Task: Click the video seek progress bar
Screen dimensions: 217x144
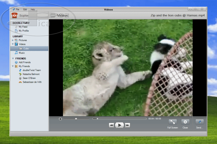Action: point(119,119)
